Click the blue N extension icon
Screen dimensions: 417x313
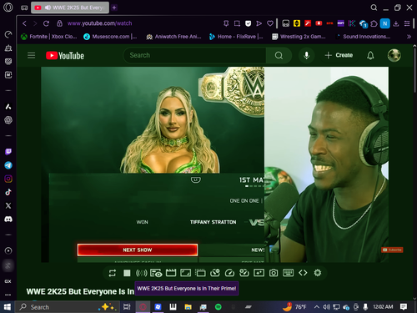point(385,23)
